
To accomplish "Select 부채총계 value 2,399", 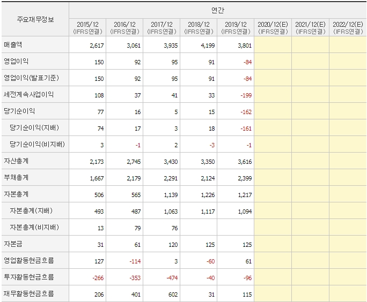I will (x=245, y=178).
